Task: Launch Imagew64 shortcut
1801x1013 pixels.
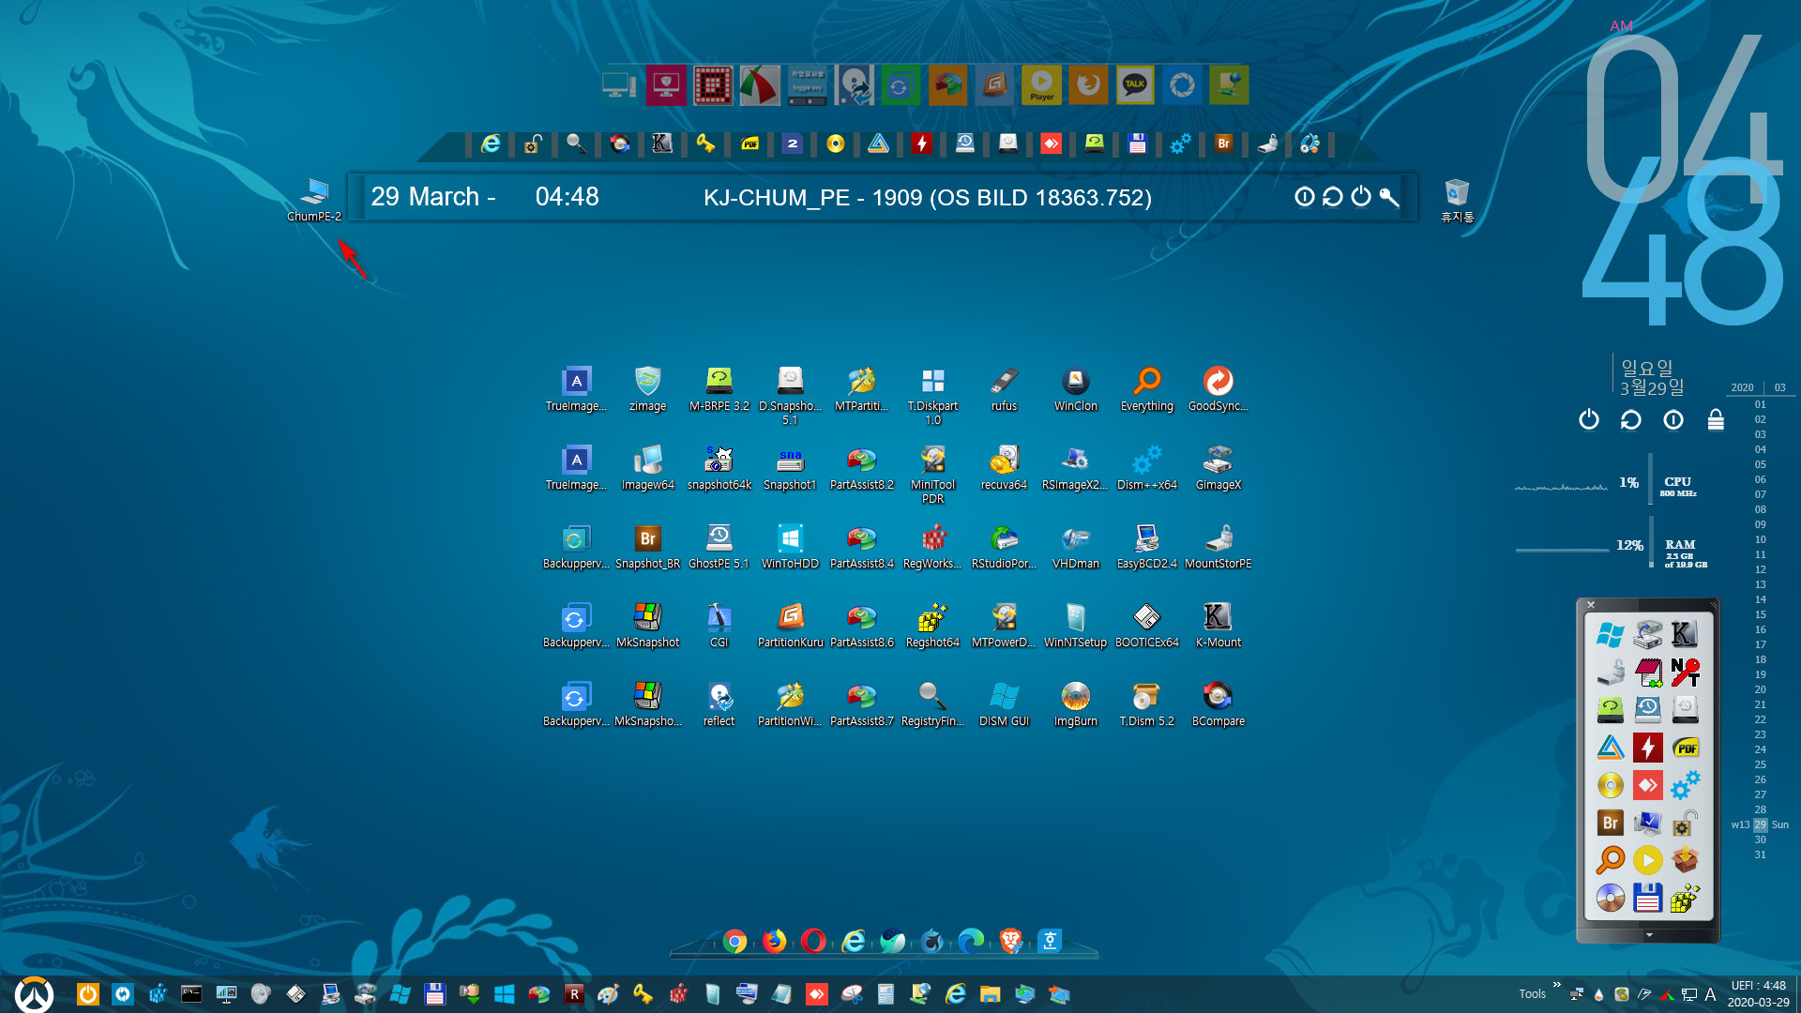Action: [x=647, y=467]
